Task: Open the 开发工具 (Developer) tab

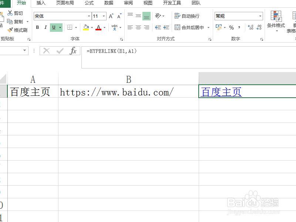Action: 172,3
